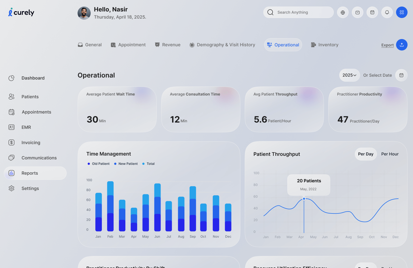
Task: Switch Patient Throughput to Per Hour
Action: [x=390, y=154]
